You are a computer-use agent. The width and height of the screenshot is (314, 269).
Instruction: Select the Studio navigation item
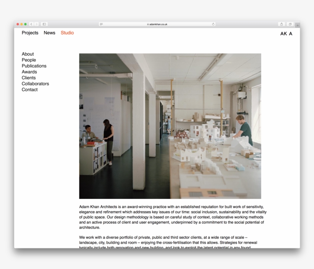pos(67,33)
